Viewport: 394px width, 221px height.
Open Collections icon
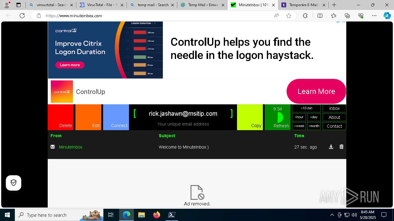347,16
